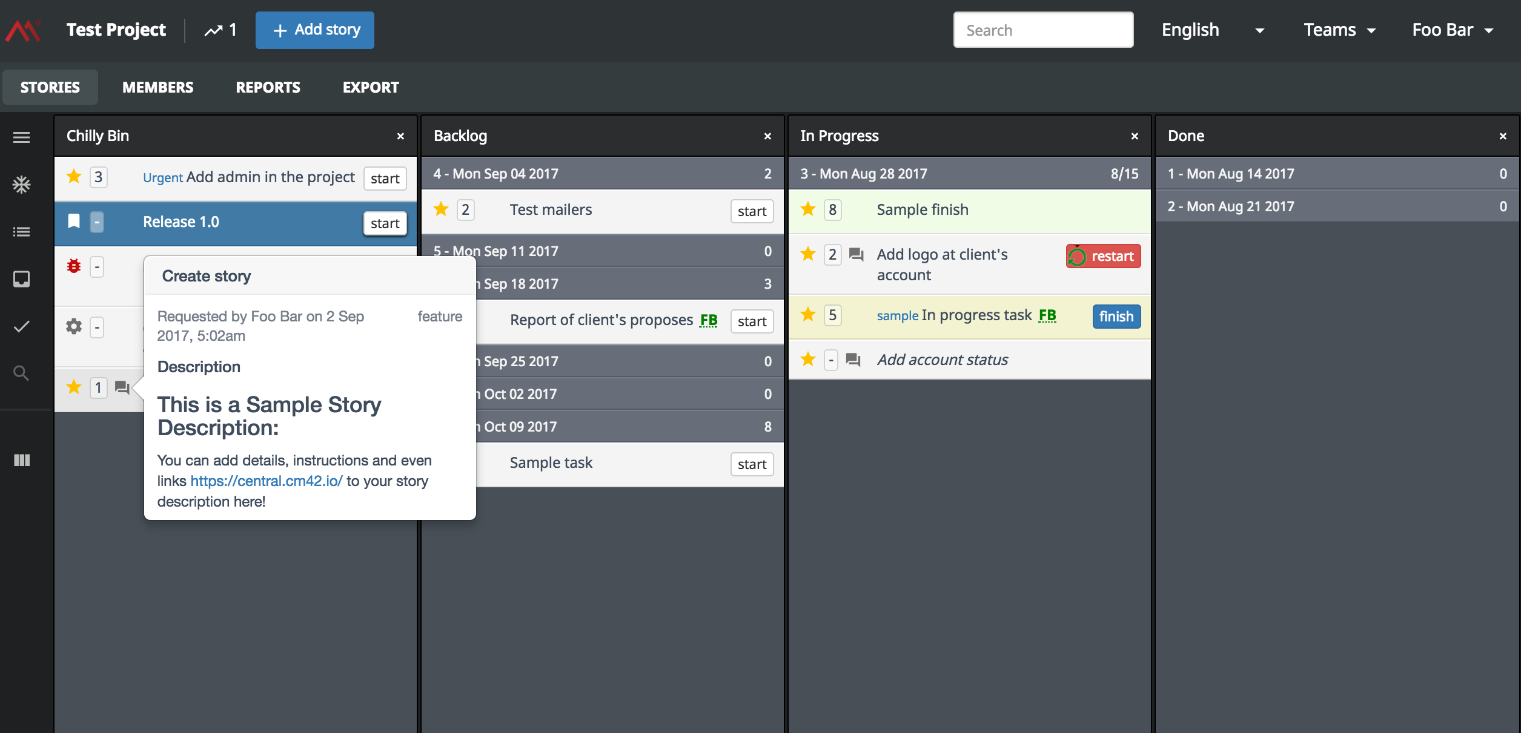Switch to the REPORTS tab

pyautogui.click(x=268, y=87)
